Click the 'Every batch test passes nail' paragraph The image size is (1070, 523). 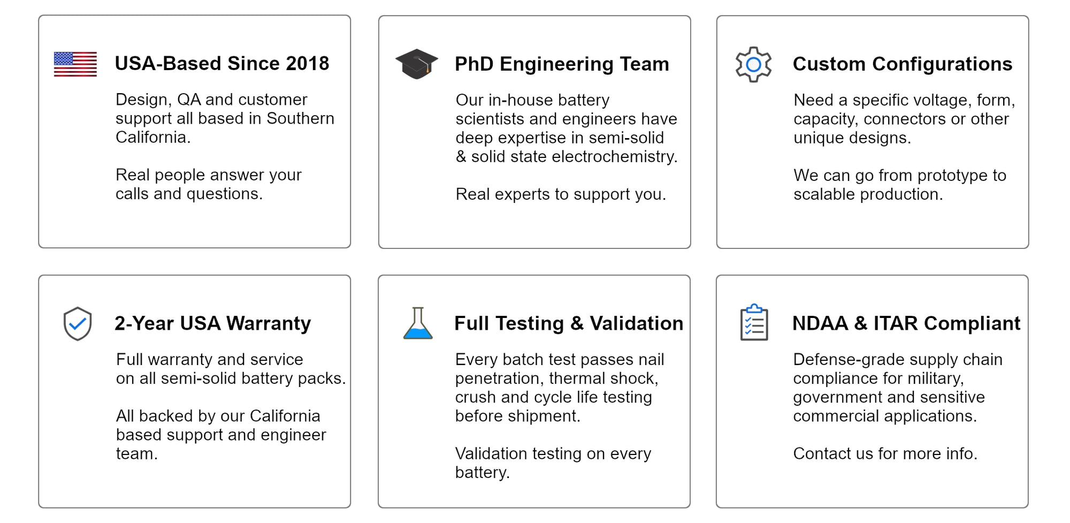(559, 388)
